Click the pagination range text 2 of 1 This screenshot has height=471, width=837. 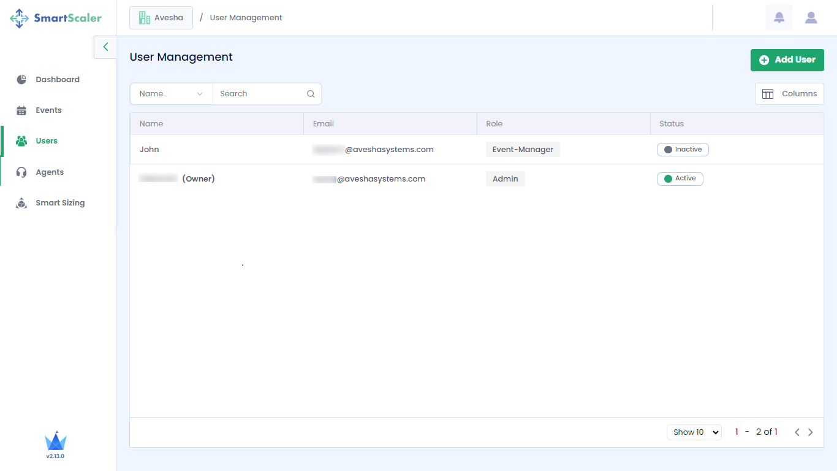767,432
